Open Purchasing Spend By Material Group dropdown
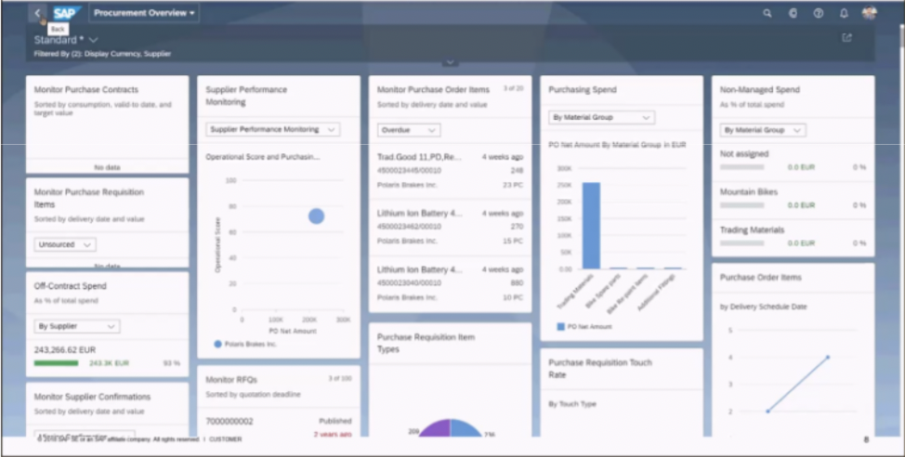Viewport: 905px width, 457px height. tap(601, 117)
